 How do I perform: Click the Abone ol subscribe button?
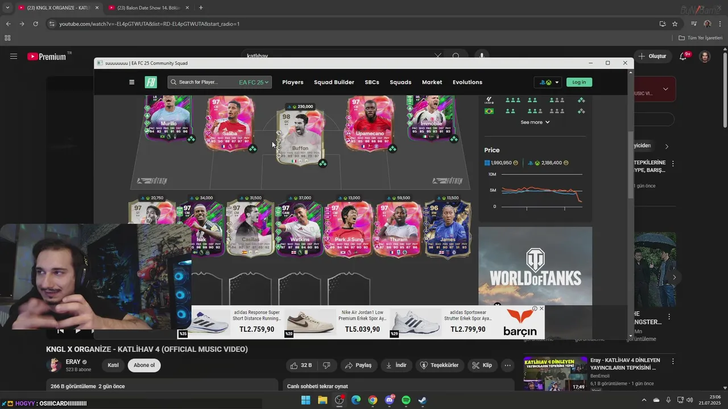pos(144,365)
